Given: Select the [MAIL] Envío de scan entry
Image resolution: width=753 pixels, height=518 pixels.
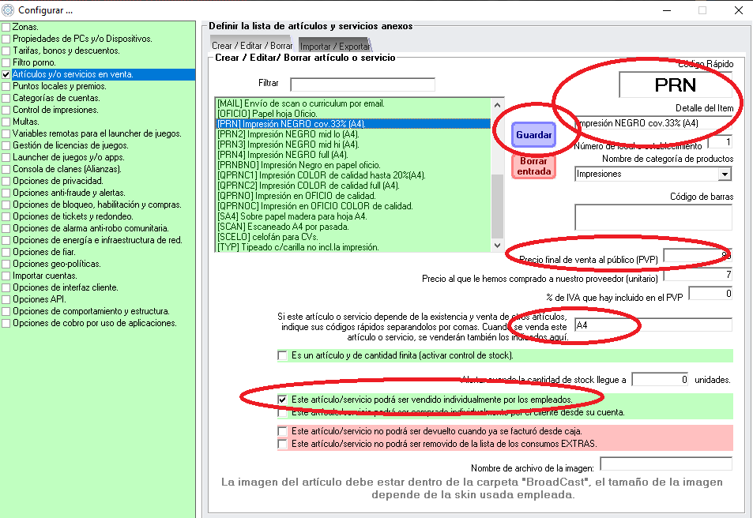Looking at the screenshot, I should pyautogui.click(x=352, y=103).
